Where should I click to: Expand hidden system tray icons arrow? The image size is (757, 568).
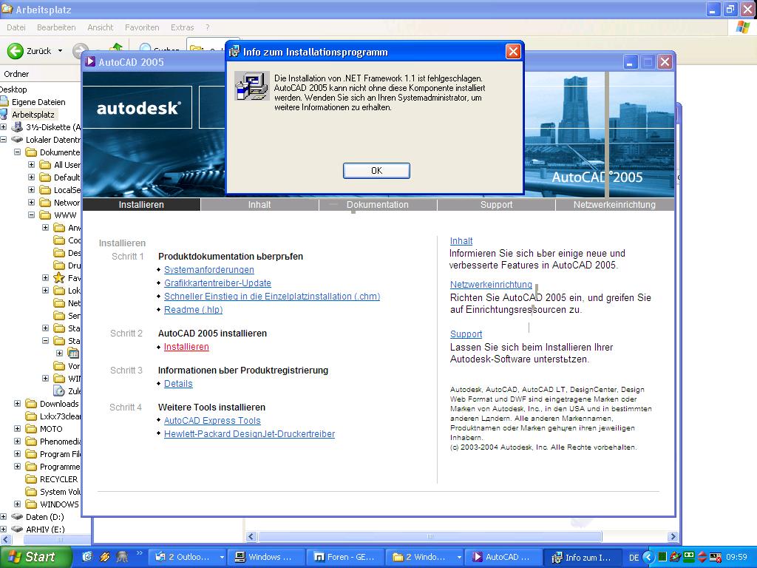(x=648, y=558)
